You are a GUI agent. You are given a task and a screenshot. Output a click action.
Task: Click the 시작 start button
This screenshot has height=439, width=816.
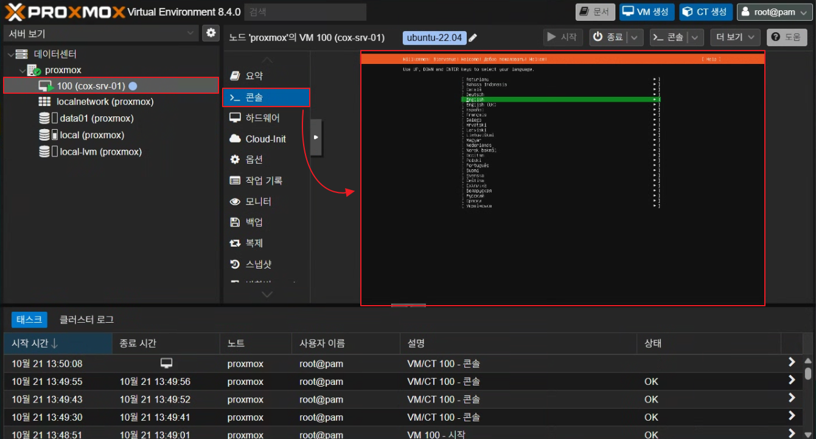(x=563, y=37)
